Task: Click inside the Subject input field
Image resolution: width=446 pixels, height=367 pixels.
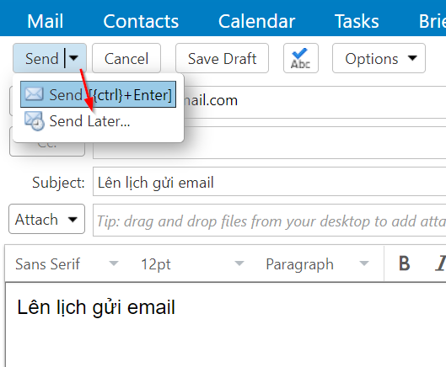Action: click(269, 182)
